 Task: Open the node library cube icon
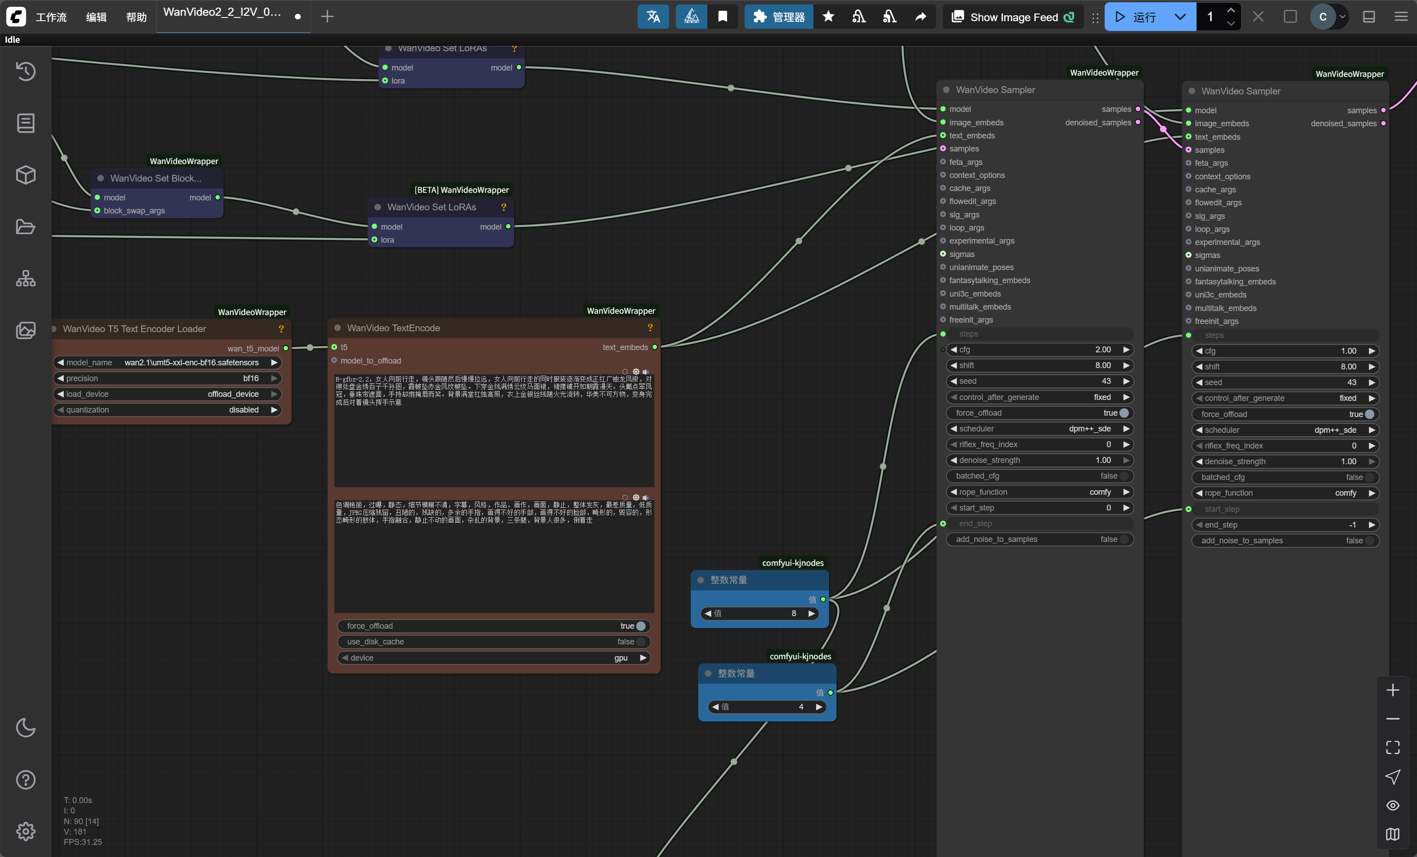(x=25, y=175)
